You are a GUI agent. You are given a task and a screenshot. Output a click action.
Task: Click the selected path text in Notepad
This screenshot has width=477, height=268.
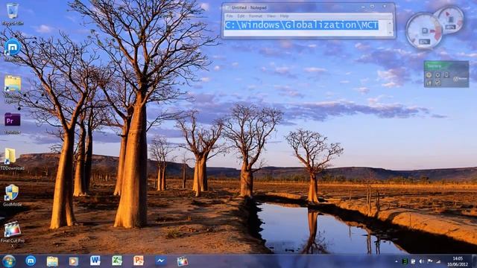click(x=301, y=25)
